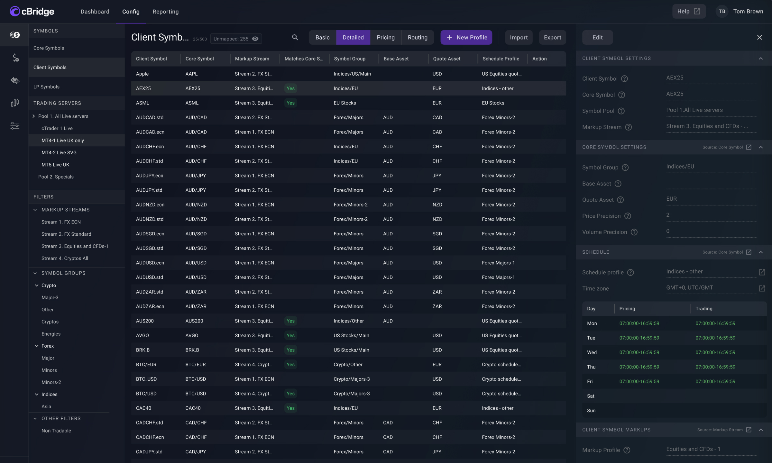Go to the Dashboard tab
This screenshot has width=772, height=463.
pos(95,12)
